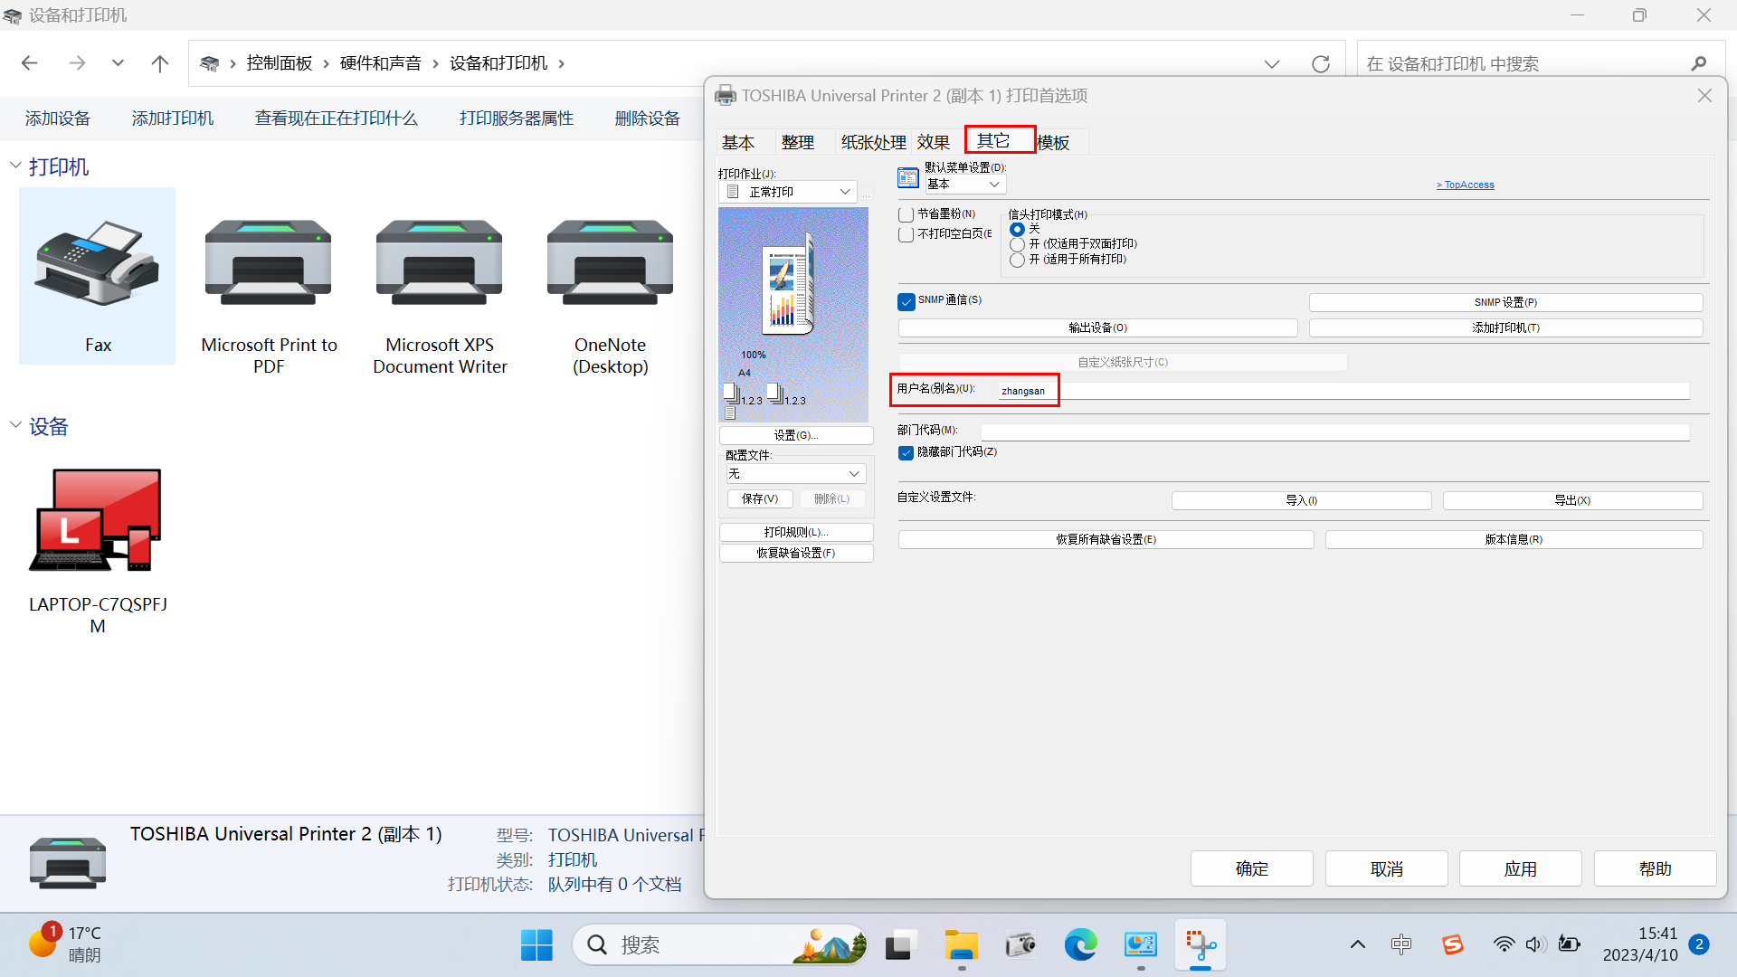Image resolution: width=1737 pixels, height=977 pixels.
Task: Refresh the devices and printers view
Action: (1320, 62)
